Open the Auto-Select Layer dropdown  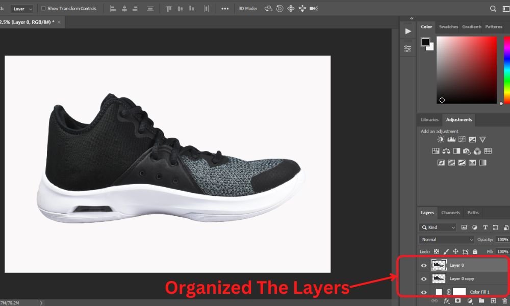[22, 9]
